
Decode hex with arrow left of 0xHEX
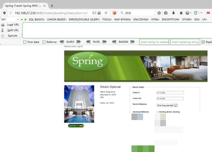tap(62, 42)
